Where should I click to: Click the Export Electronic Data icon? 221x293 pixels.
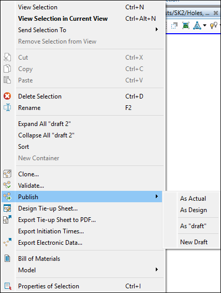(7, 242)
